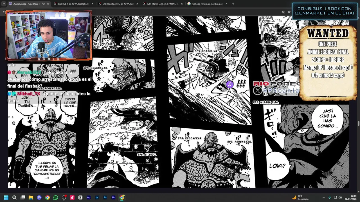Click '@RodikSama' mention in chat
Viewport: 360px width, 202px height.
coord(58,72)
